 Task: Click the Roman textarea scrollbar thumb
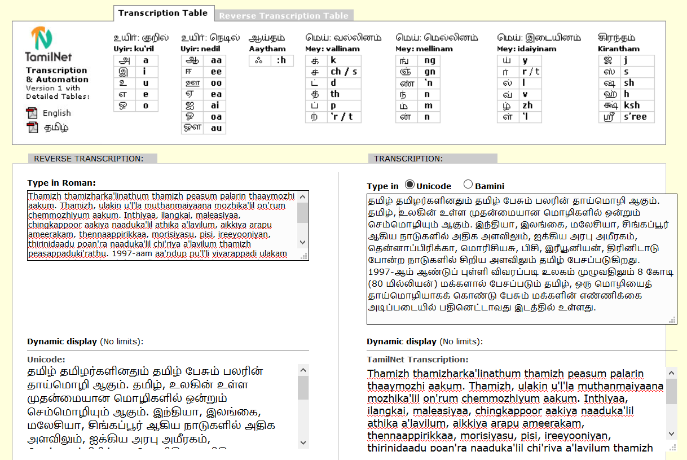tap(303, 213)
